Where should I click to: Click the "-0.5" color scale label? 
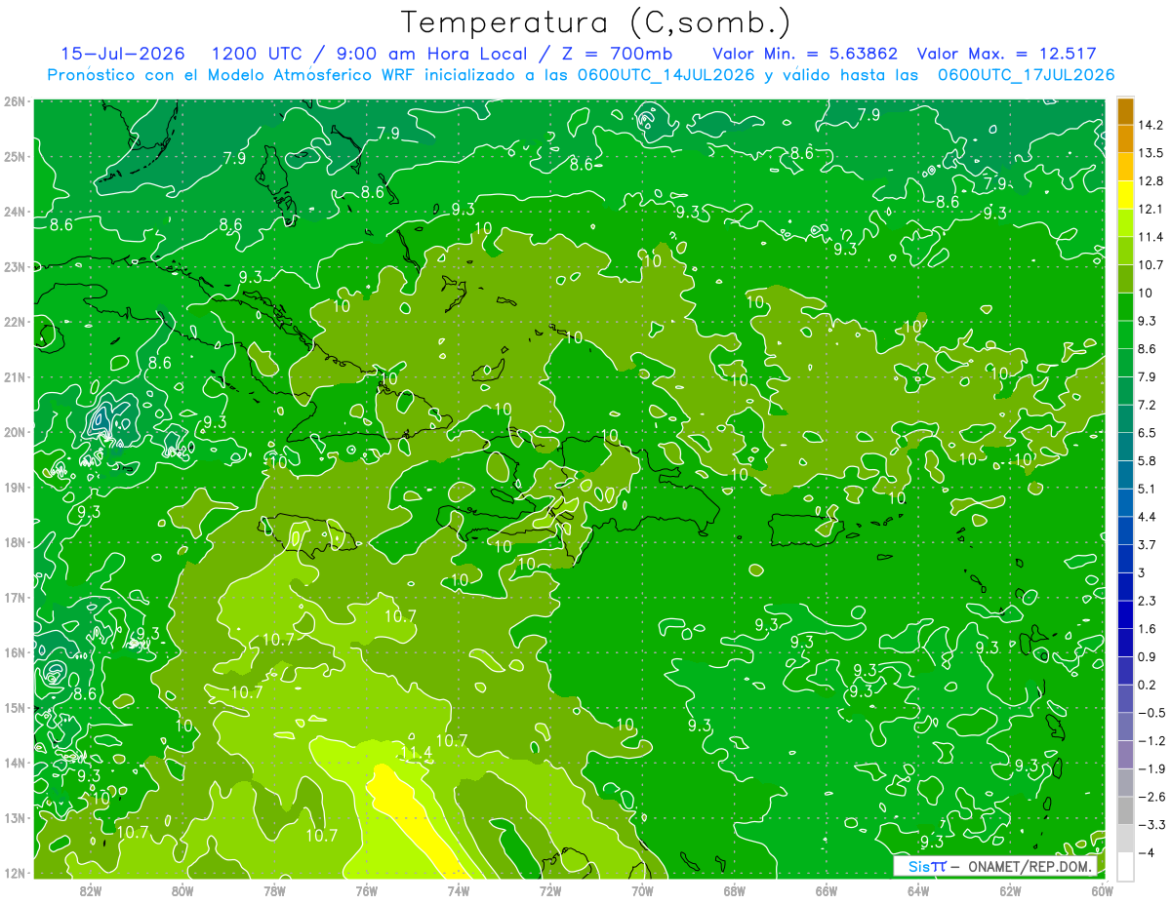tap(1152, 713)
